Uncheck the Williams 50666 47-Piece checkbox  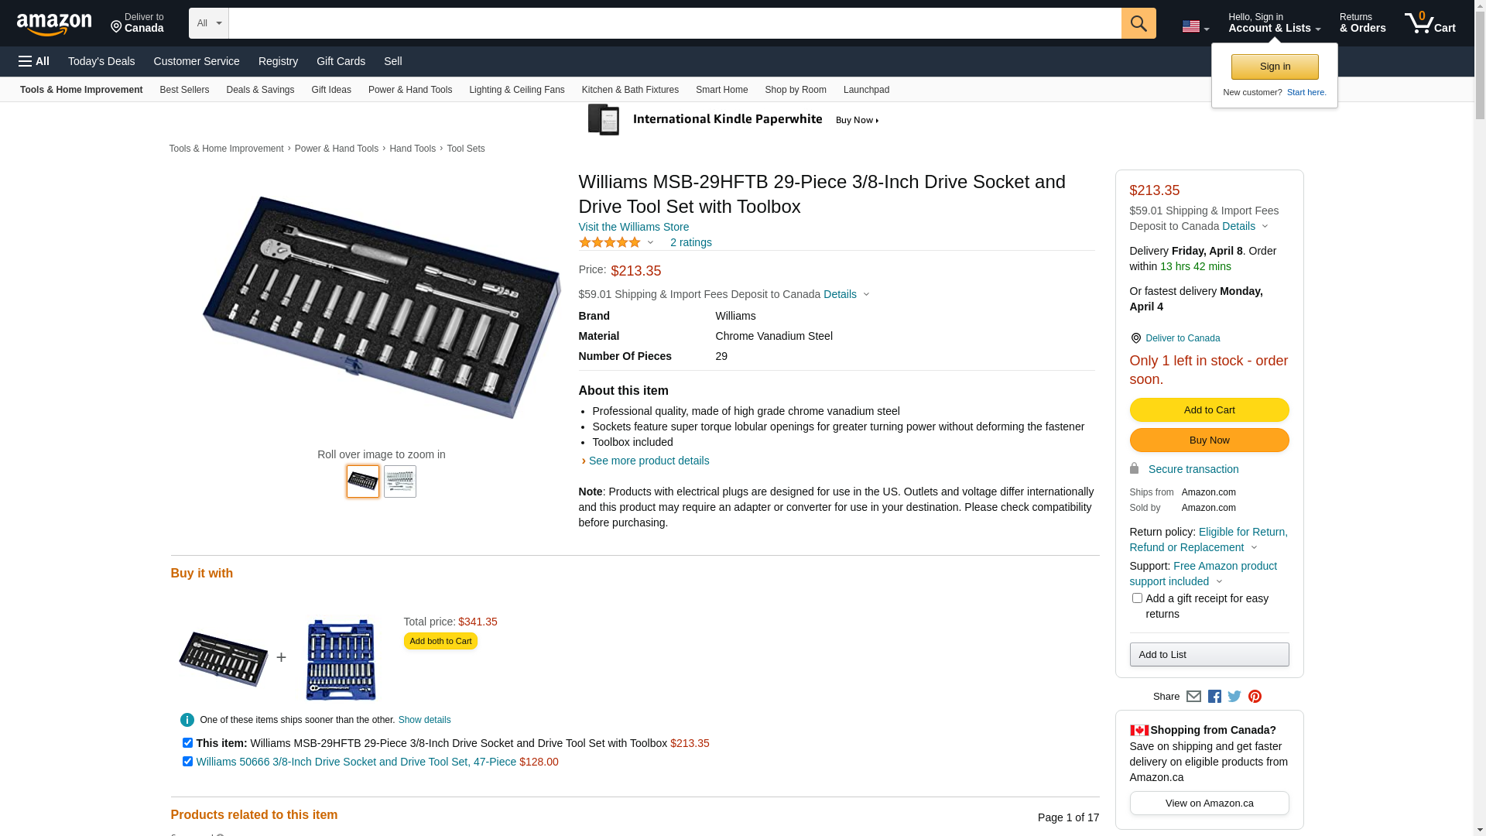tap(187, 762)
